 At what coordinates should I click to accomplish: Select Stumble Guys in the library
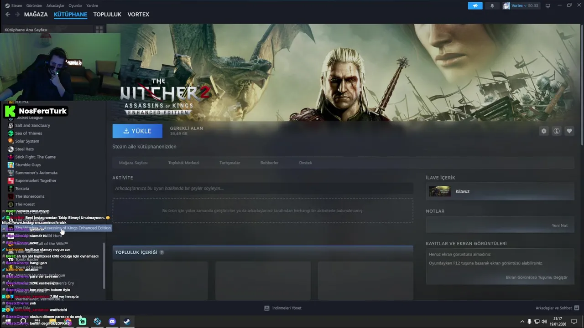click(x=28, y=165)
